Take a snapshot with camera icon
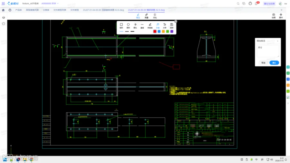 tap(274, 16)
